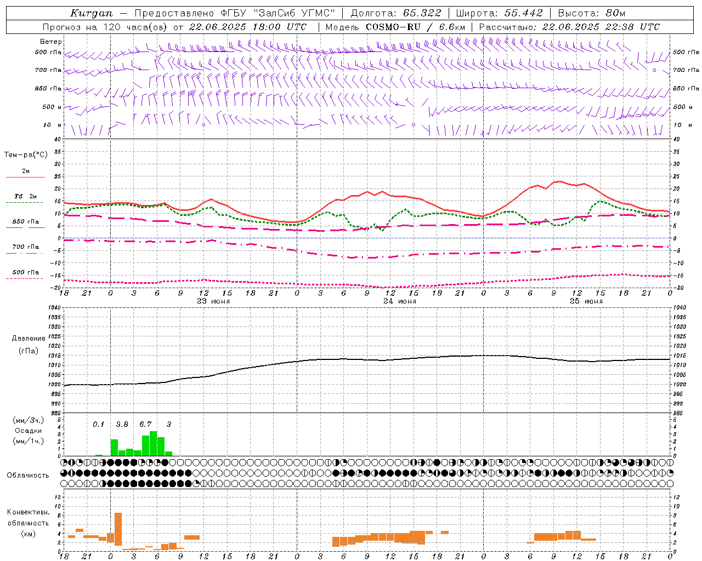Click the "Тем-ра(°C)" temperature panel label
The image size is (702, 561).
[x=26, y=155]
